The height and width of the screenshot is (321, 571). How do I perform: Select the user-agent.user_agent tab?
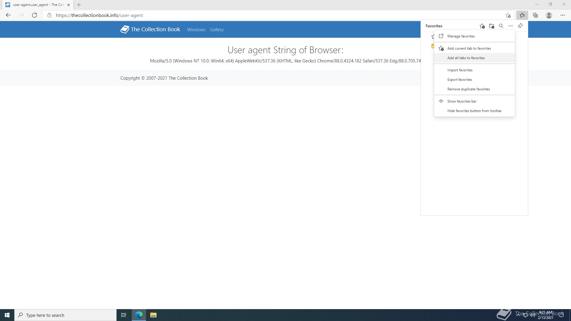pos(38,5)
